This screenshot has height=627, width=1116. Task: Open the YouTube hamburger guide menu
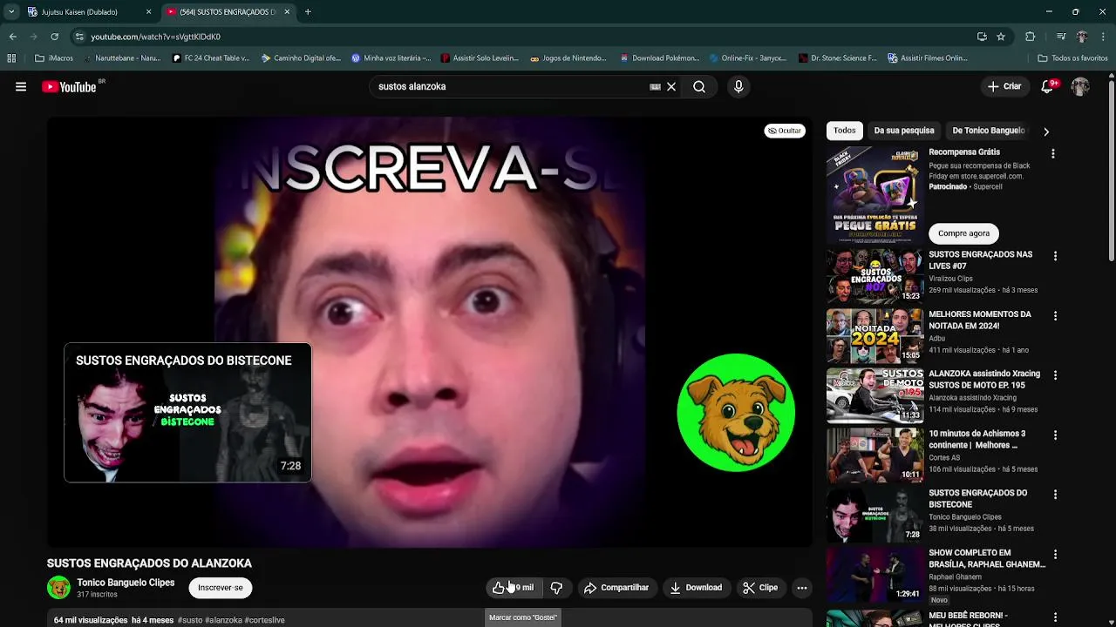[21, 87]
